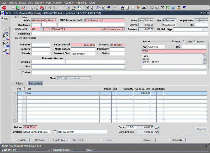Viewport: 210px width, 153px height.
Task: Click the rows table scroll-up arrow
Action: (14, 93)
